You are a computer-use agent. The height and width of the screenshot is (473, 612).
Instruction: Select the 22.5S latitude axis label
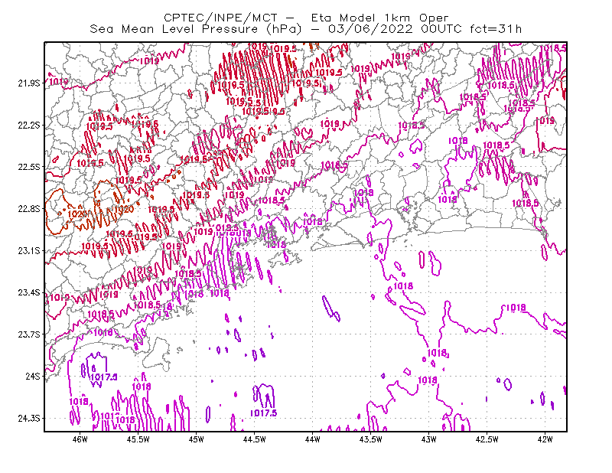(x=29, y=167)
